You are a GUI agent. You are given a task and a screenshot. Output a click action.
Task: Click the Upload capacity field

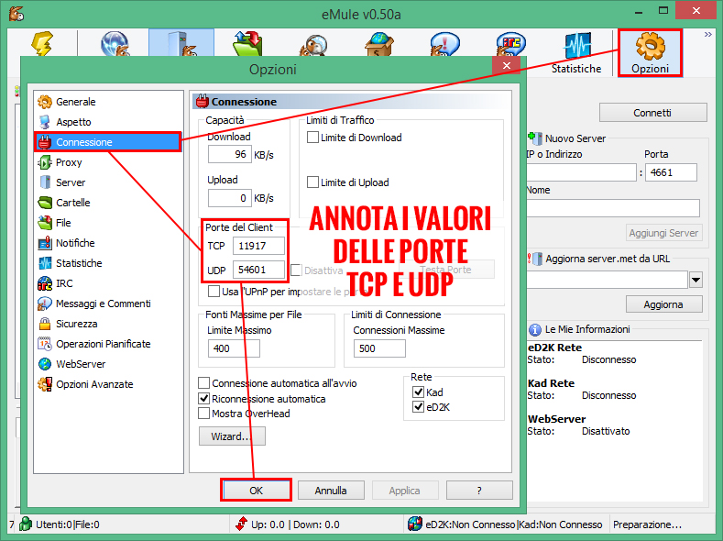(x=230, y=198)
